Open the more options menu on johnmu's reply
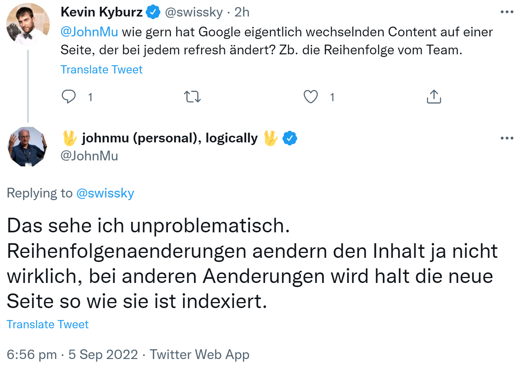520x371 pixels. point(507,138)
